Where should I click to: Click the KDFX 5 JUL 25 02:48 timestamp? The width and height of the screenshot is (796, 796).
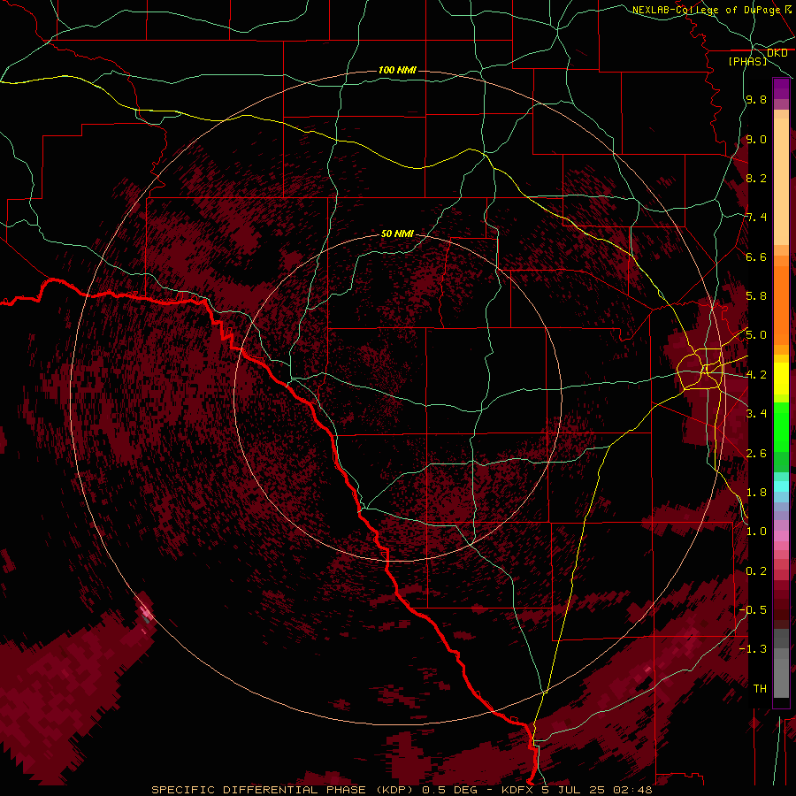(577, 790)
